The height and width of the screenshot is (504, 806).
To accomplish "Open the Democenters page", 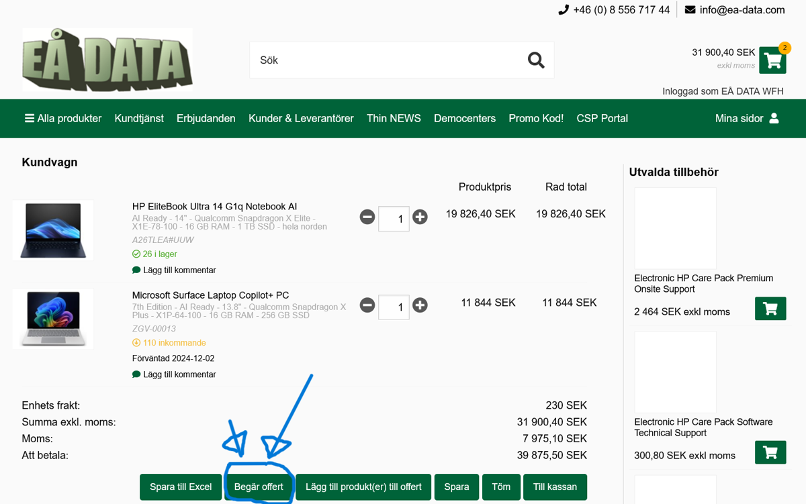I will click(x=465, y=118).
